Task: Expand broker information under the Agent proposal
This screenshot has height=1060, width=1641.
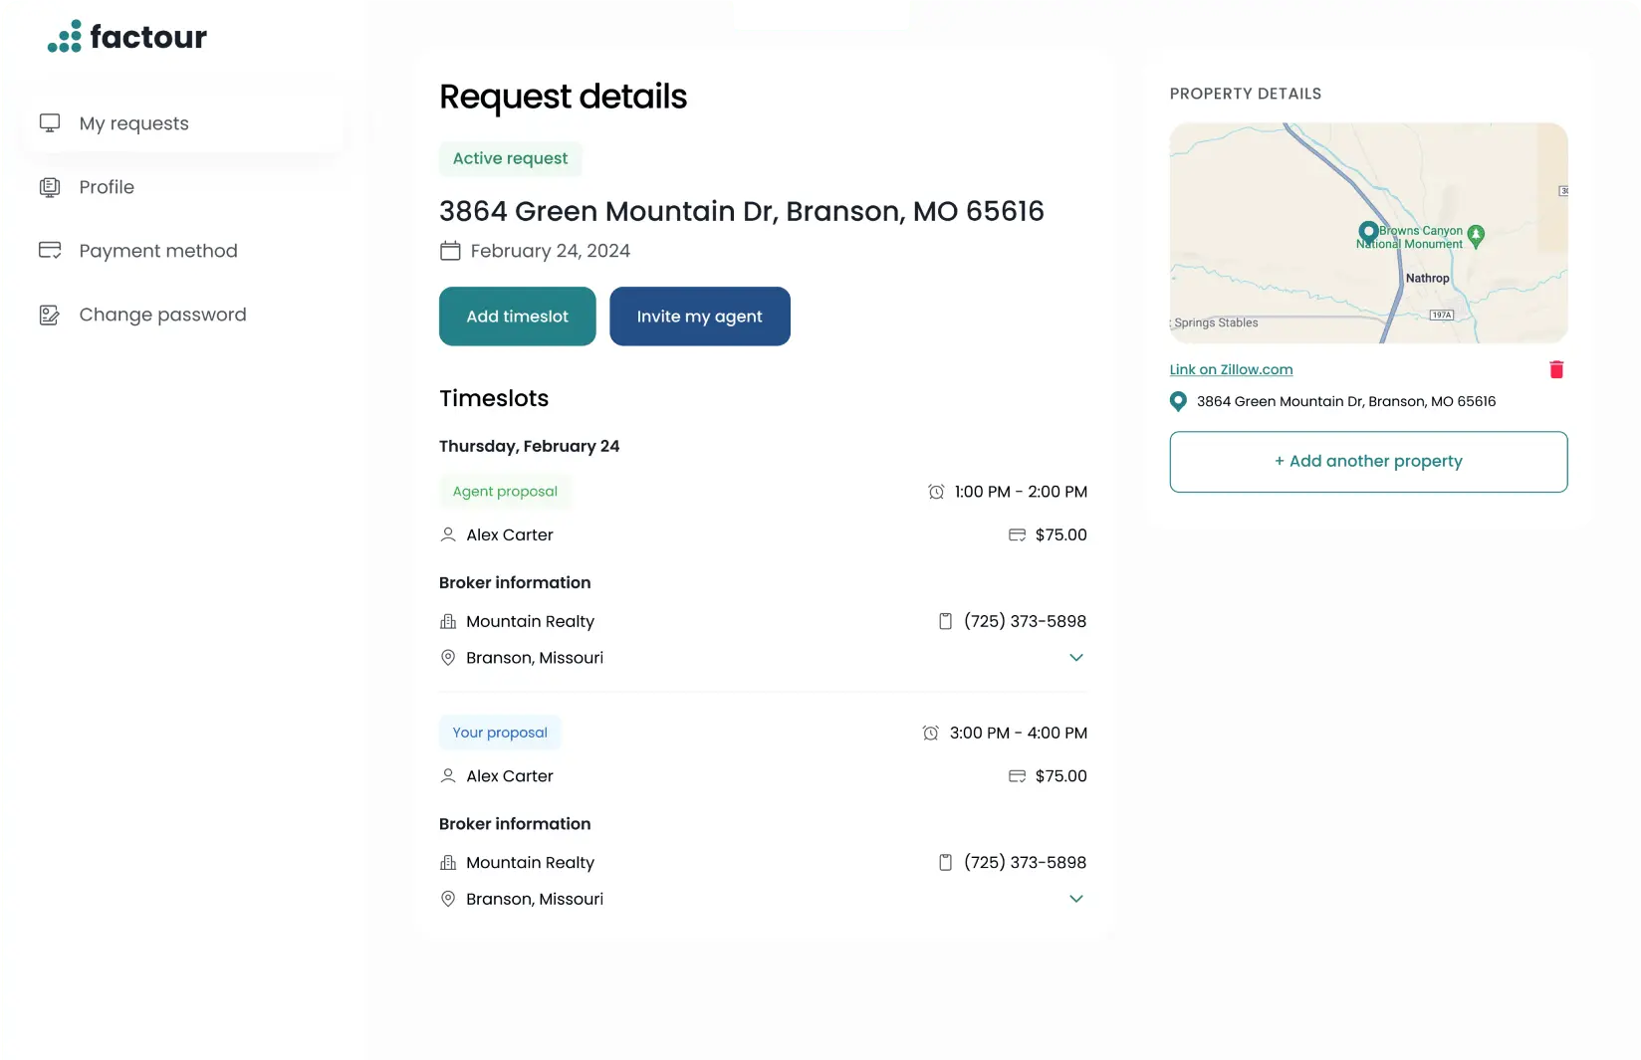Action: click(1075, 657)
